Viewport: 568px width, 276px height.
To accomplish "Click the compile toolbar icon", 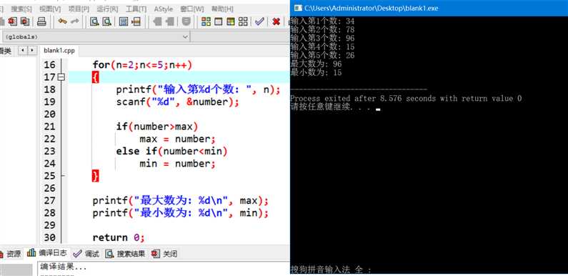I will 206,21.
